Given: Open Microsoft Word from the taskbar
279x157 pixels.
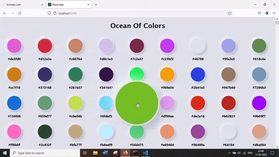Looking at the screenshot, I should click(105, 153).
